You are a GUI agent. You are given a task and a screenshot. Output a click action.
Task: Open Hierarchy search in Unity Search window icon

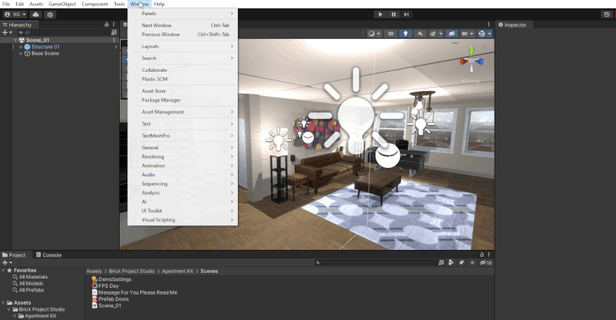click(x=114, y=33)
